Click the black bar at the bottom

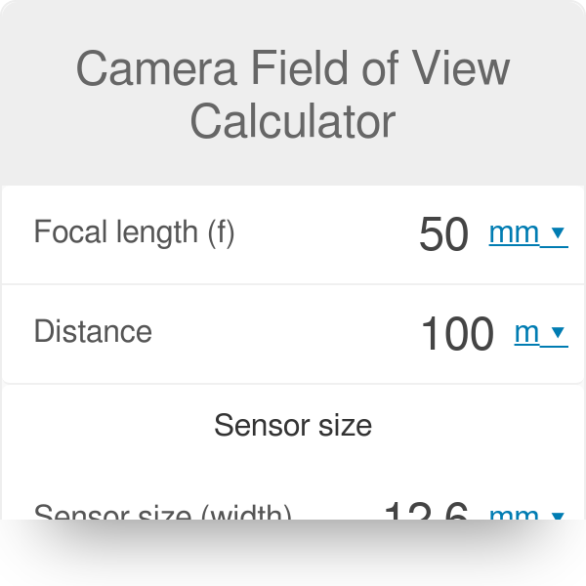(293, 554)
